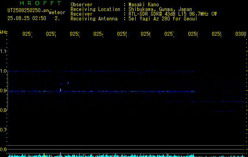Image resolution: width=248 pixels, height=157 pixels.
Task: Select the UT2508250250 filename text
Action: pos(28,11)
